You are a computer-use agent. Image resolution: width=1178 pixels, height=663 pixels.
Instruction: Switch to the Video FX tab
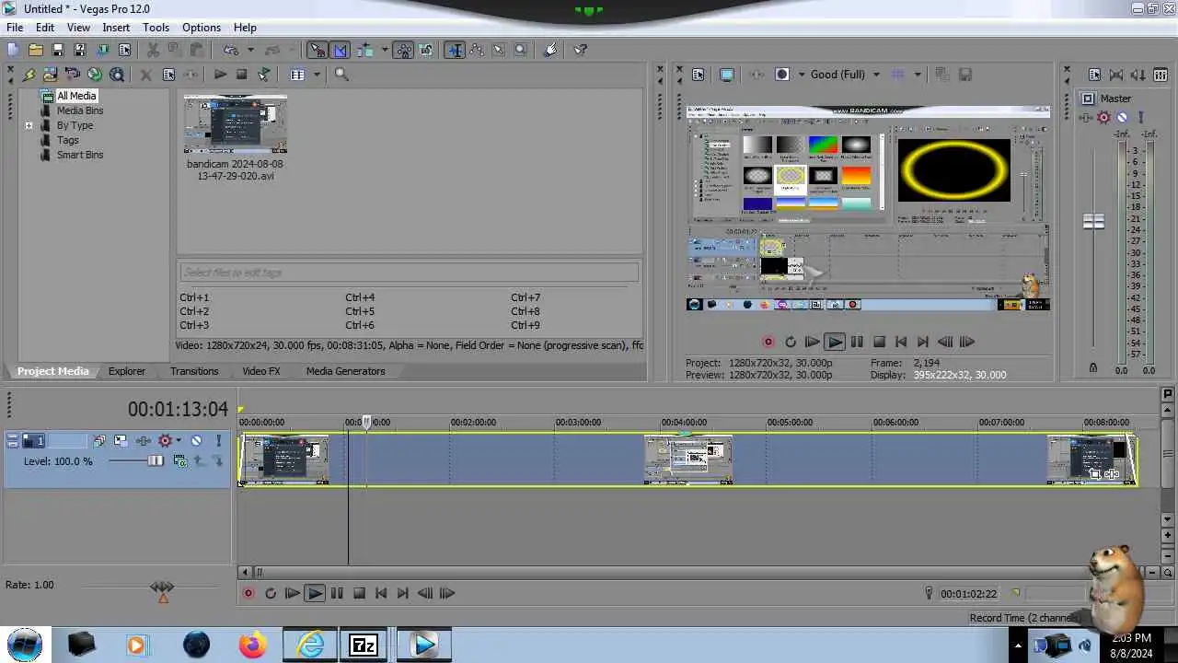pyautogui.click(x=261, y=371)
